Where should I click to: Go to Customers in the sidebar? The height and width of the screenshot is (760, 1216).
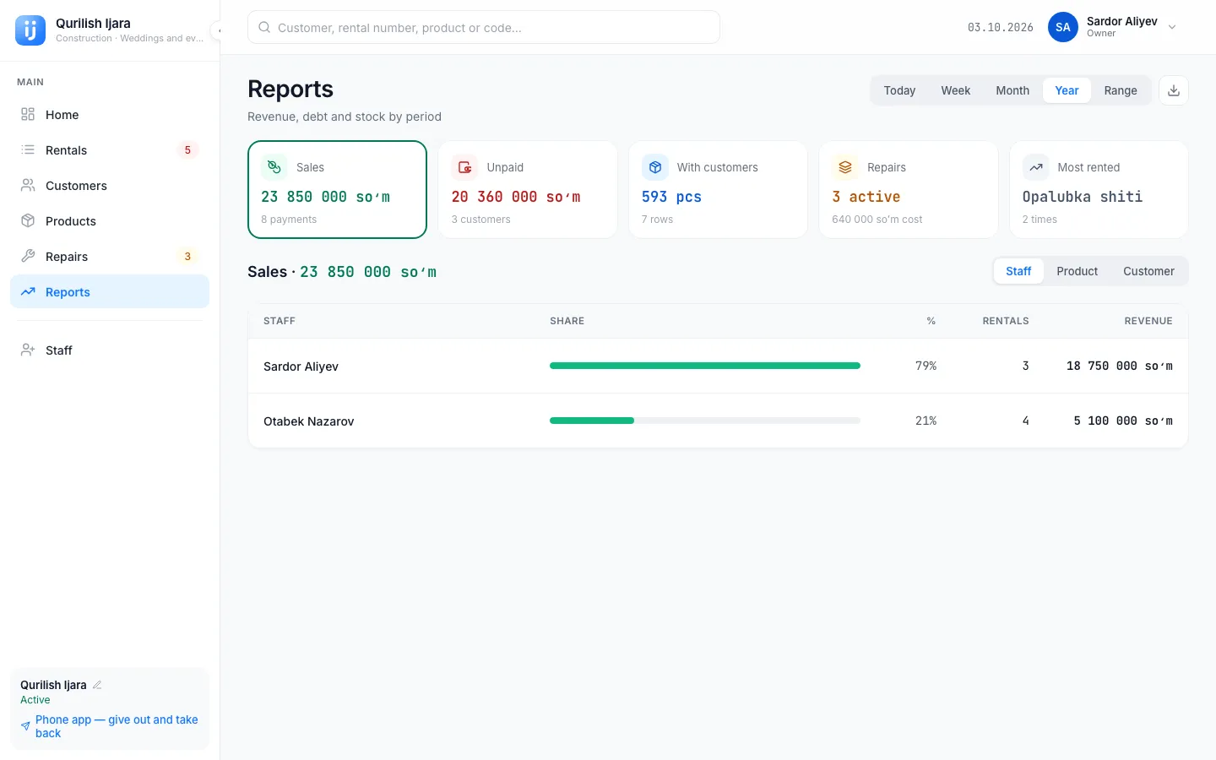pyautogui.click(x=110, y=186)
